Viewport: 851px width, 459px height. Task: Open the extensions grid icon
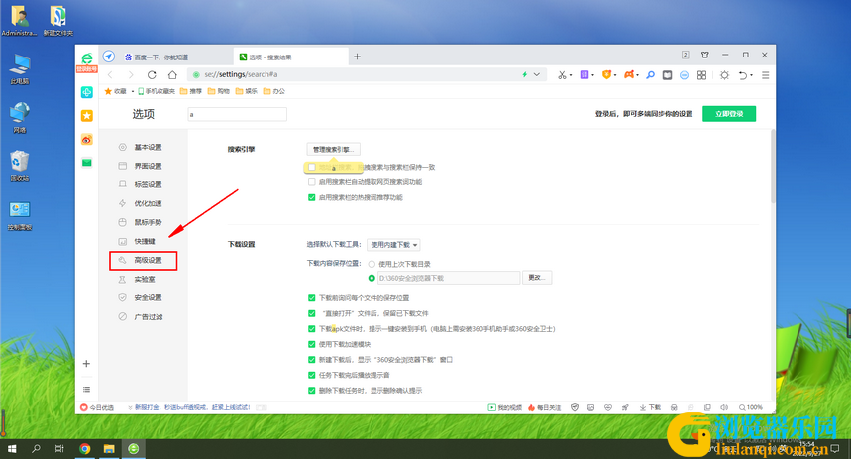[701, 75]
